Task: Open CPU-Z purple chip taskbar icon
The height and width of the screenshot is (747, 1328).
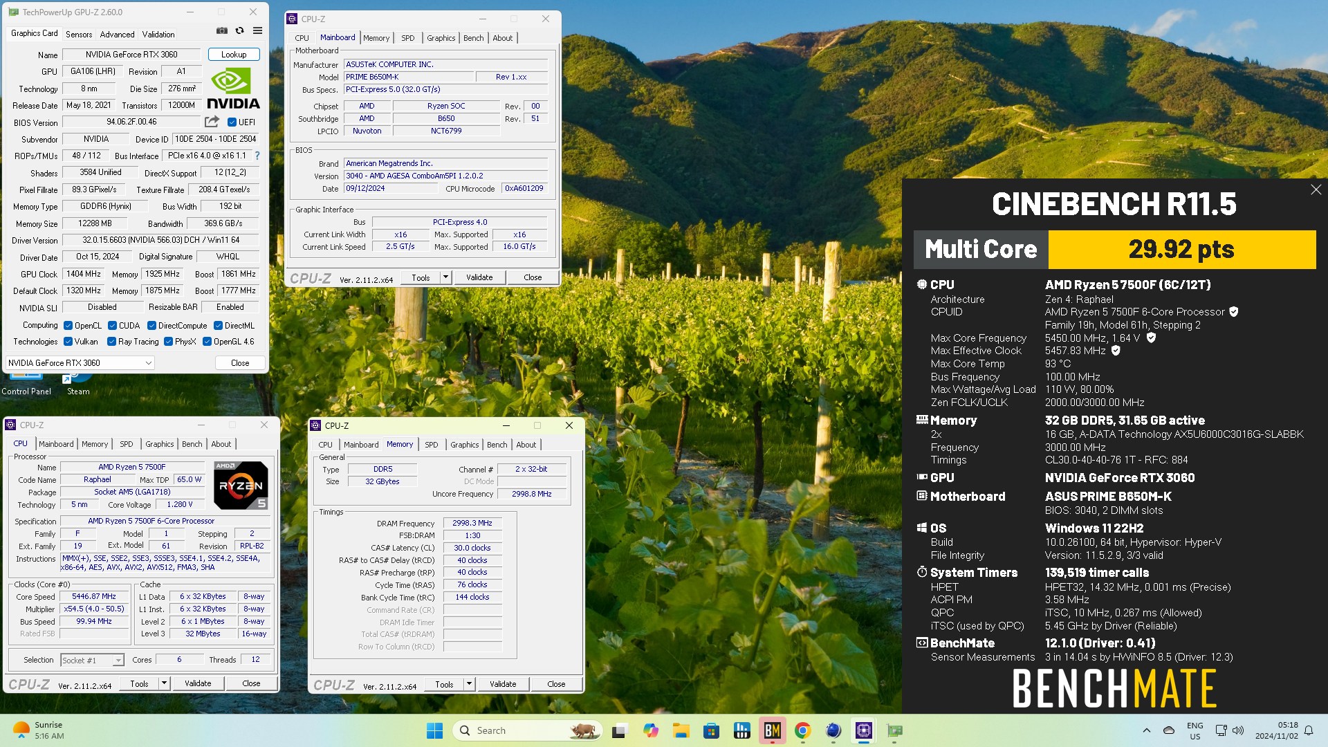Action: (863, 730)
